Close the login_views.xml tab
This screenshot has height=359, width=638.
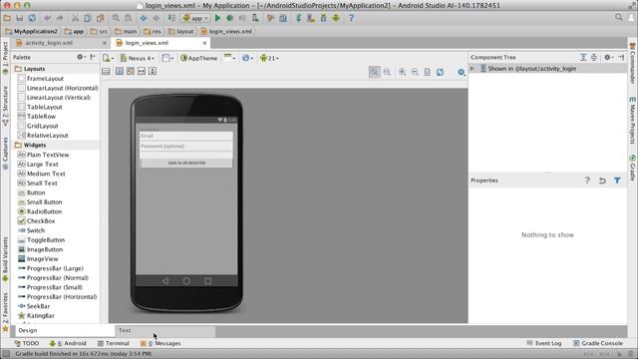(x=204, y=43)
